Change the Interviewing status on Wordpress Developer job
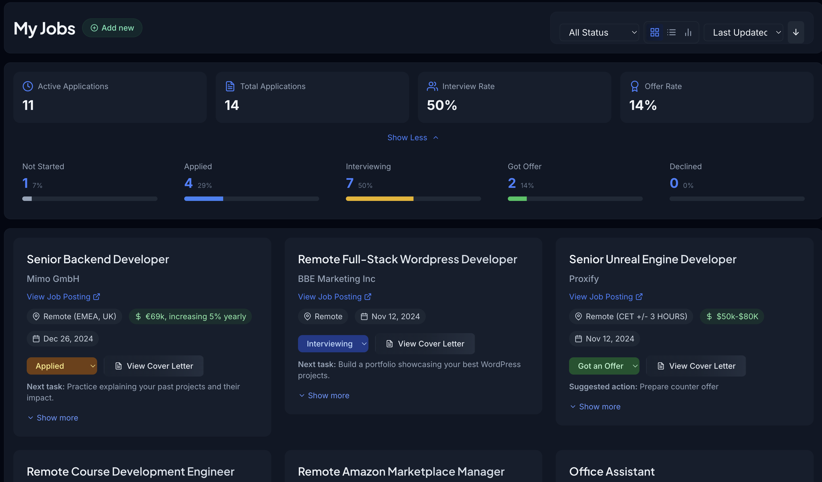The image size is (822, 482). click(333, 344)
